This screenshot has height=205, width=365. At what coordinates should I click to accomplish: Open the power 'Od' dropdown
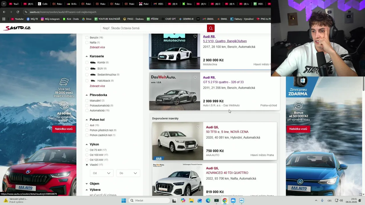pyautogui.click(x=102, y=173)
